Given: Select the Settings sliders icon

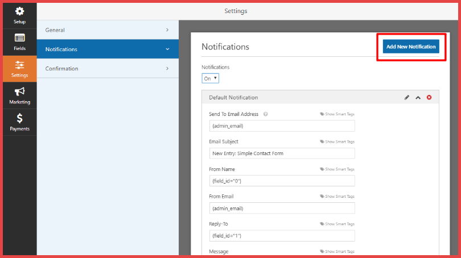Looking at the screenshot, I should [x=19, y=65].
